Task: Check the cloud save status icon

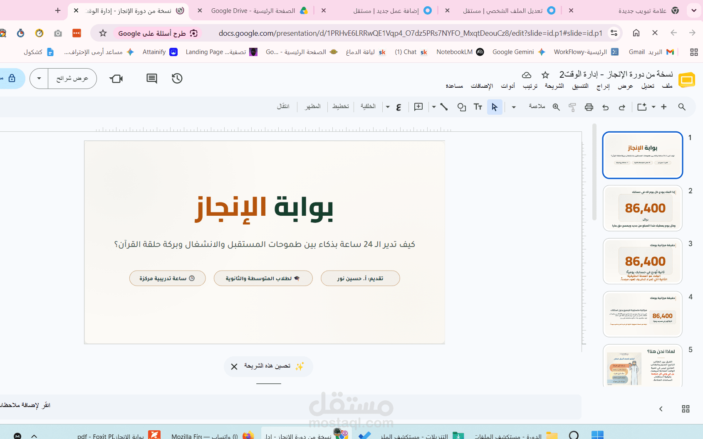Action: click(527, 75)
